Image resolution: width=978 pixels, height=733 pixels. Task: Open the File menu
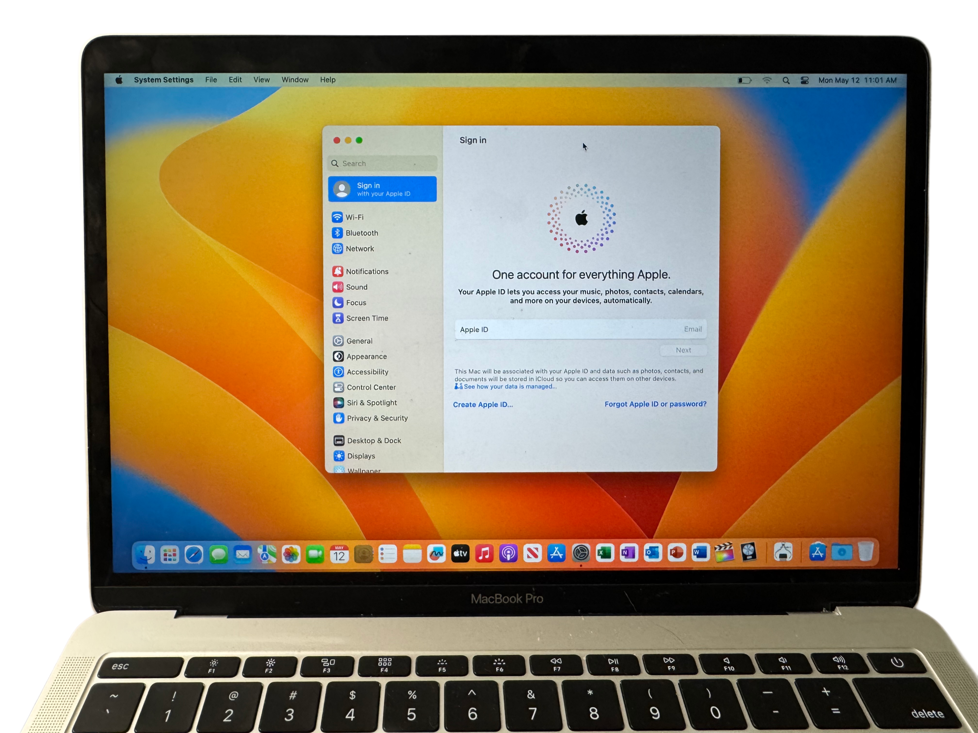pos(211,80)
